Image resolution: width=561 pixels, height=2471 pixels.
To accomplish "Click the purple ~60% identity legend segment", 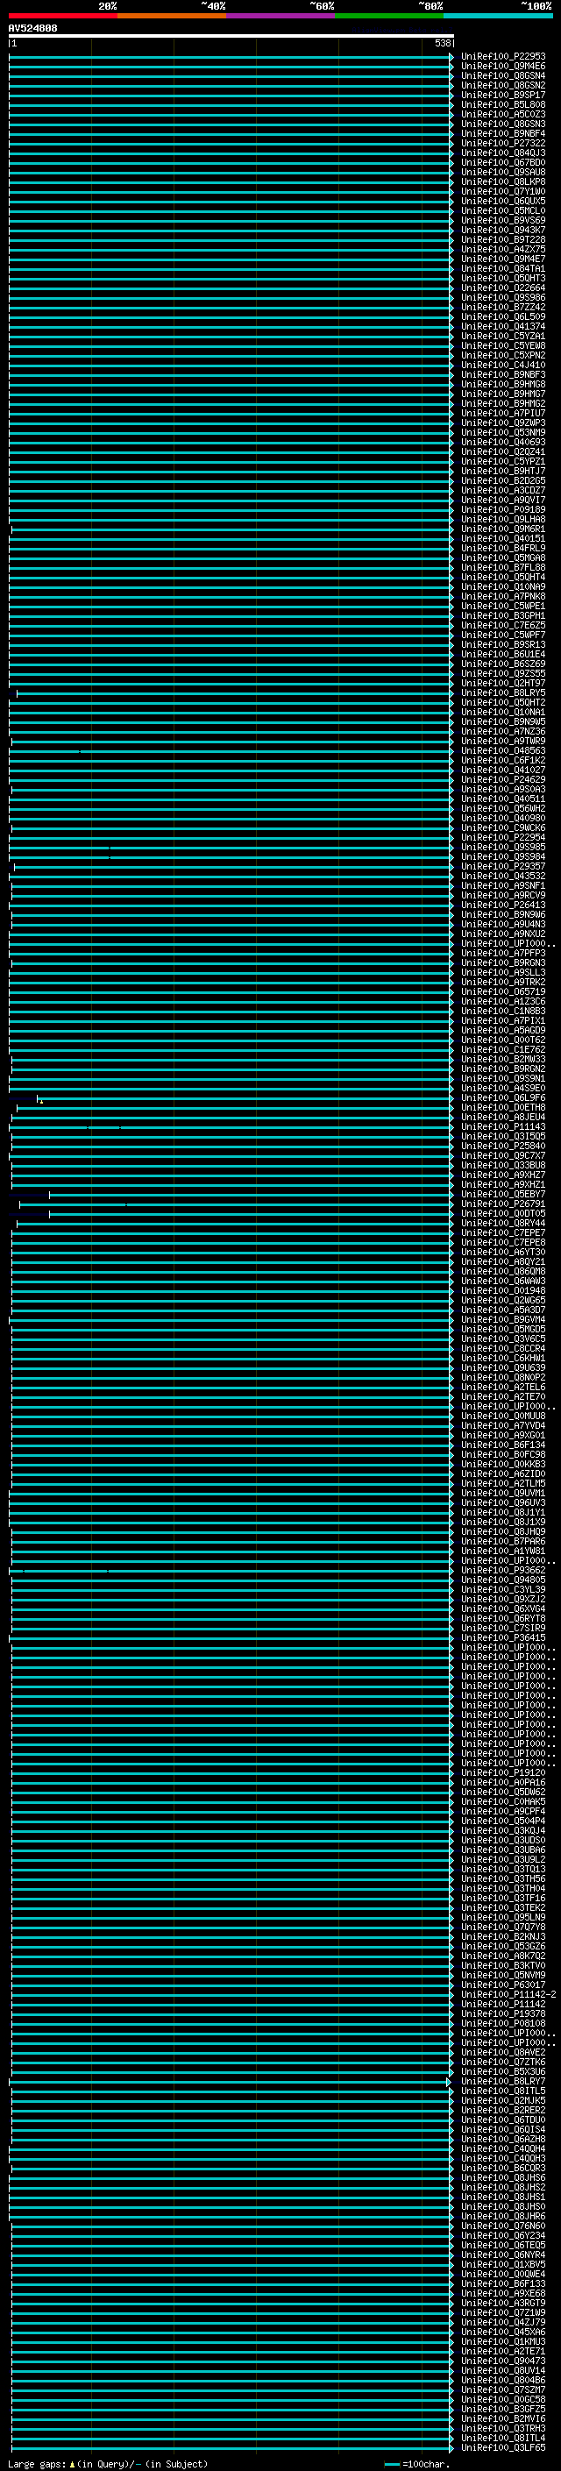I will tap(281, 16).
